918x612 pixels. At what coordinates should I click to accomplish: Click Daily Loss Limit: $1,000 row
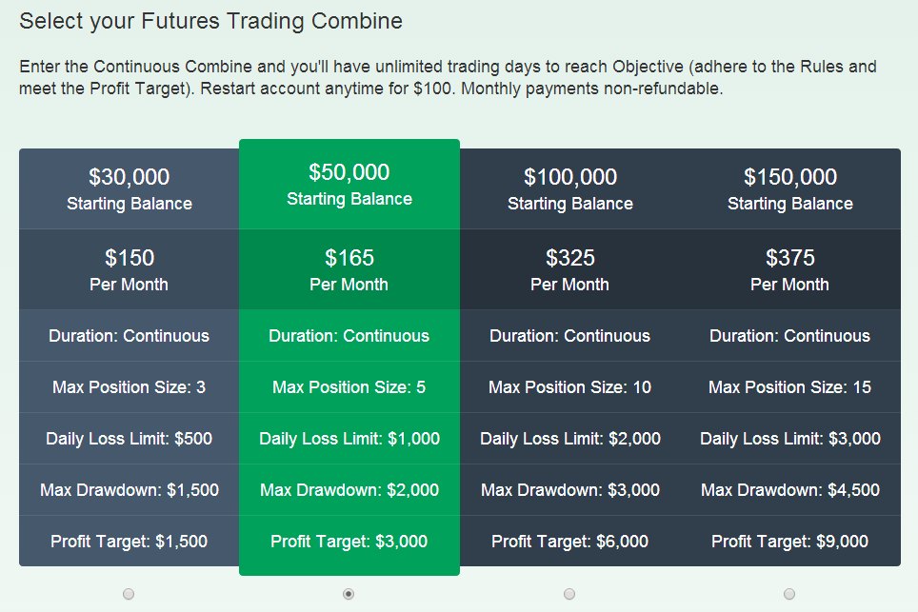tap(349, 438)
